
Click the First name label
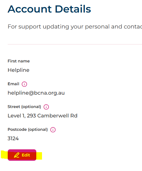point(19,61)
